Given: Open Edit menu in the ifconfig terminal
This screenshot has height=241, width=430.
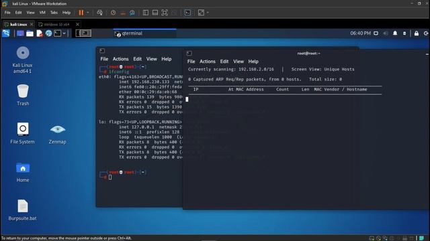Looking at the screenshot, I should coord(137,59).
